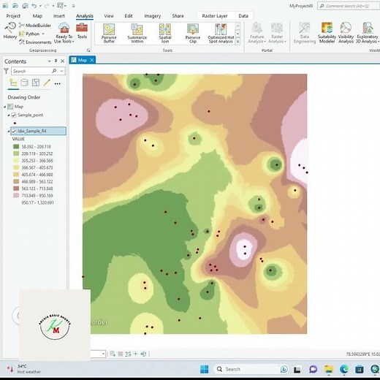Image resolution: width=380 pixels, height=380 pixels.
Task: Open the Pairwise Clip tool
Action: (x=193, y=34)
